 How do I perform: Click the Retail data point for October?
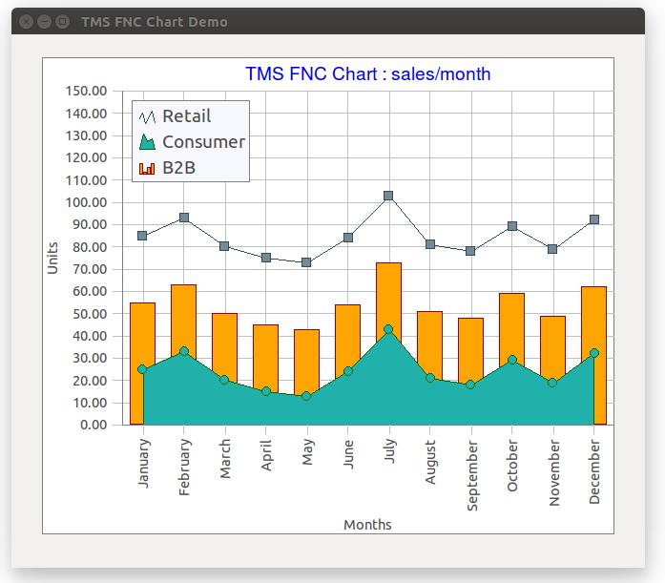click(512, 226)
